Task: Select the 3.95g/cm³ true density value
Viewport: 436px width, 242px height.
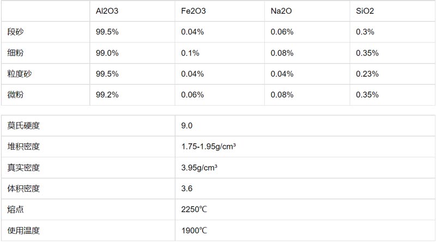Action: 199,167
